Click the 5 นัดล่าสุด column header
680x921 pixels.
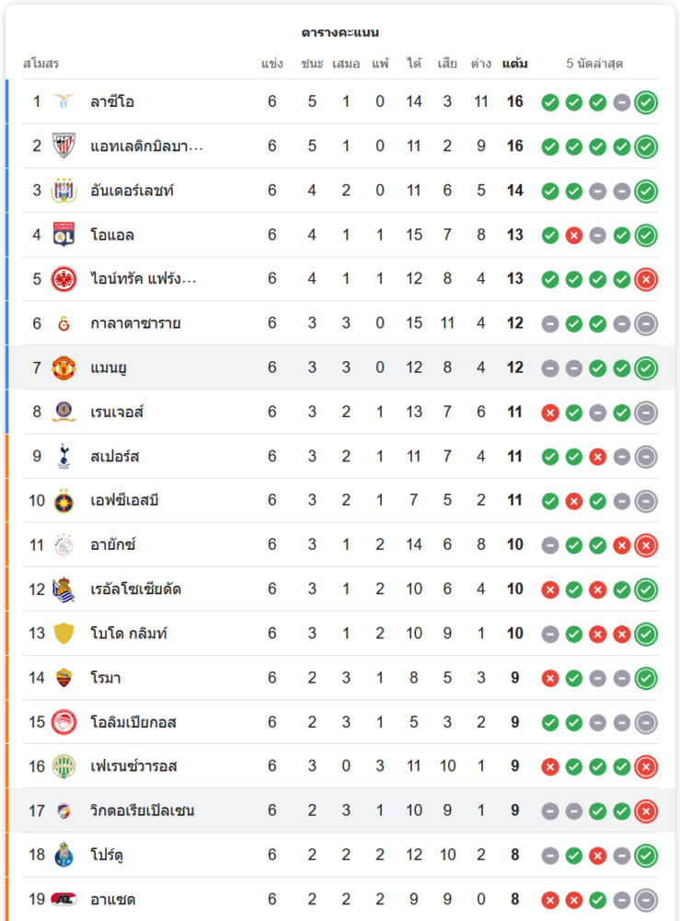594,64
